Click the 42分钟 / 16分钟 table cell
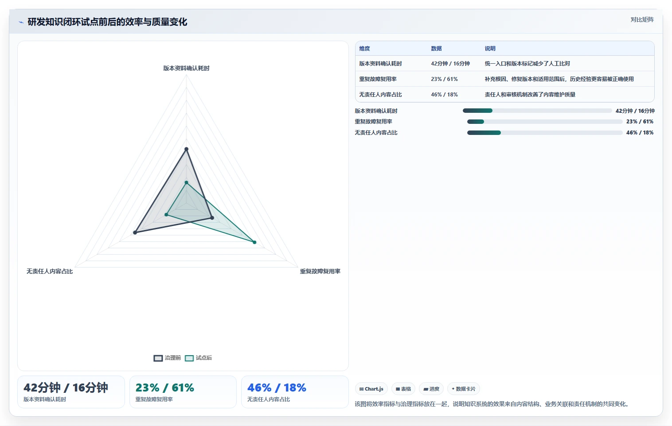 tap(450, 64)
